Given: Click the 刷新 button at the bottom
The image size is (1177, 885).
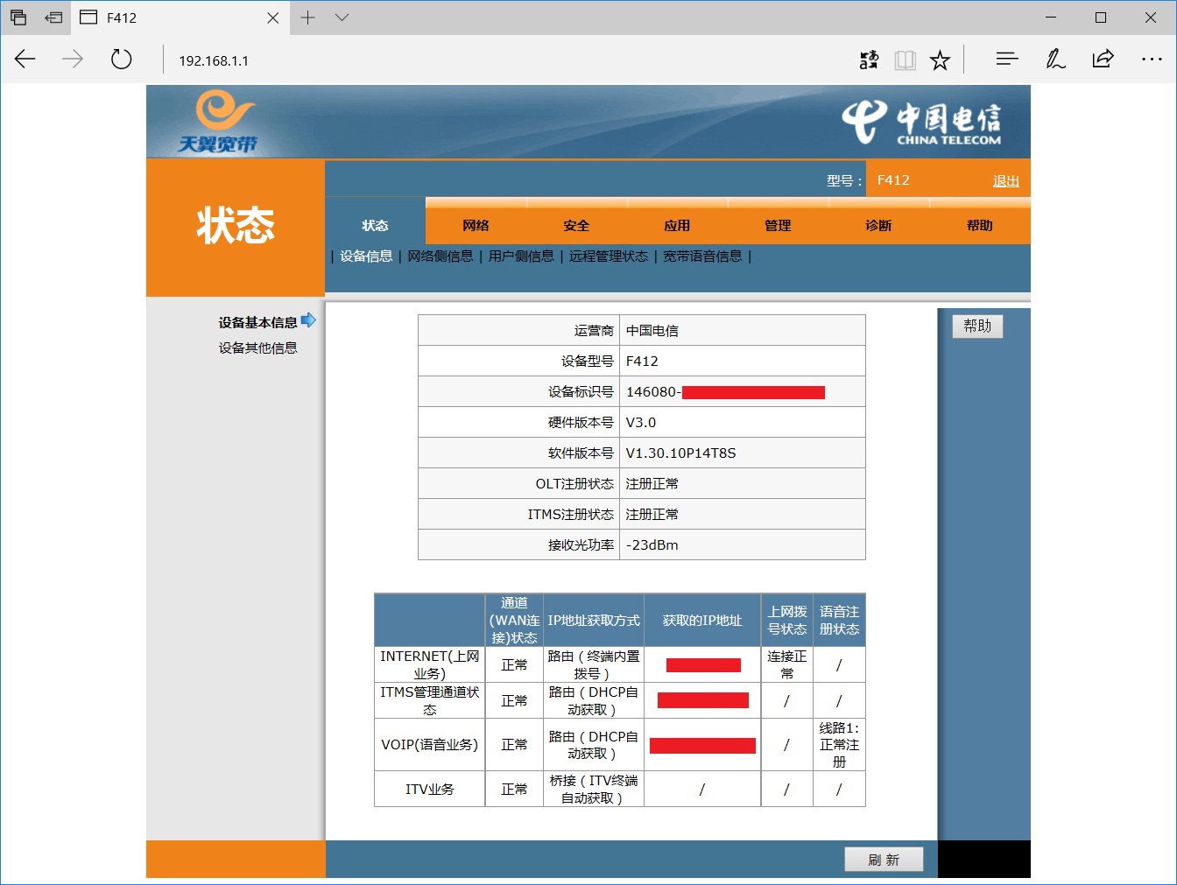Looking at the screenshot, I should tap(884, 859).
